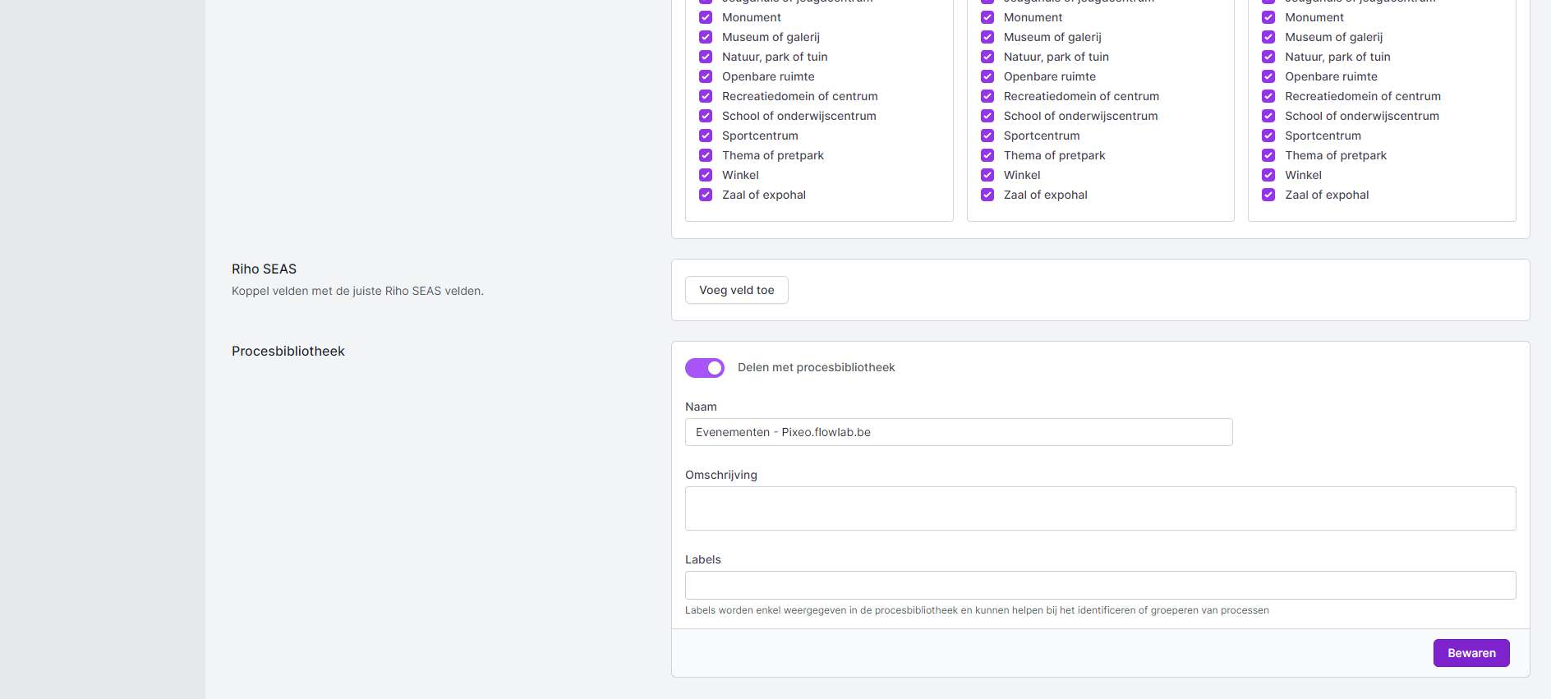Uncheck Zaal of expohal in right column
The width and height of the screenshot is (1551, 699).
(1268, 195)
